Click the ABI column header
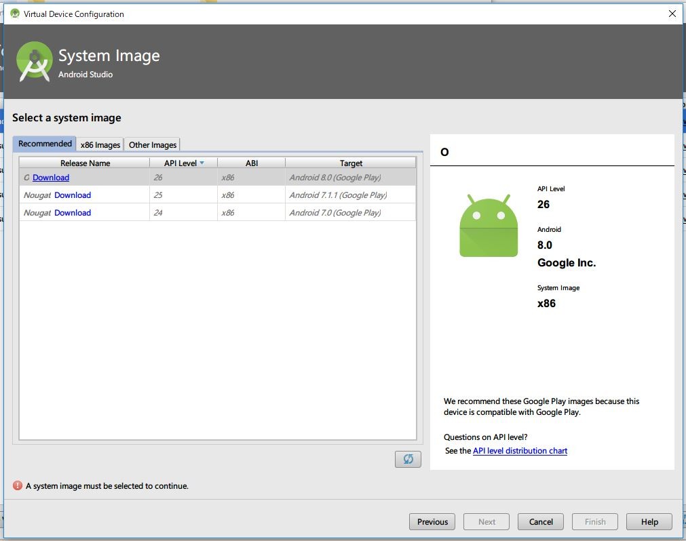Image resolution: width=686 pixels, height=541 pixels. pyautogui.click(x=252, y=163)
